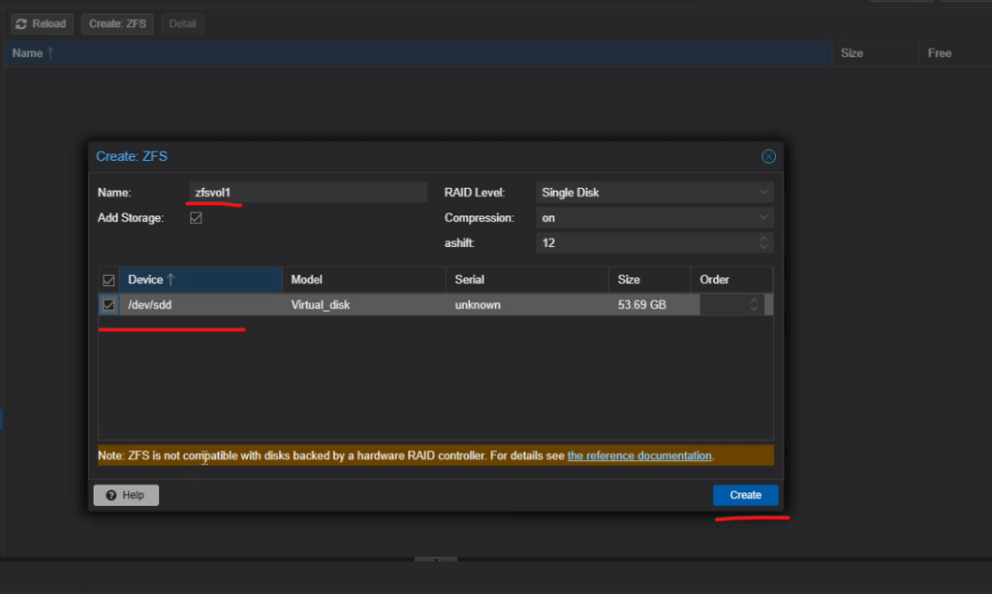
Task: Click the reload icon in the toolbar
Action: (21, 24)
